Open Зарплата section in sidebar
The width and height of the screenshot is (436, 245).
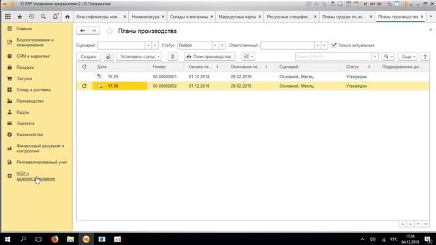[x=25, y=123]
